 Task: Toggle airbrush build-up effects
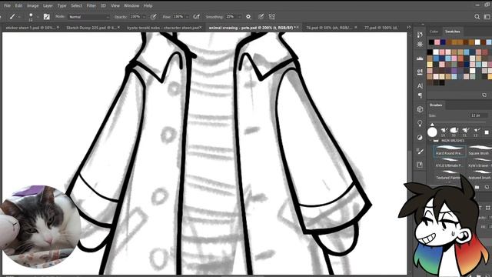click(x=197, y=17)
